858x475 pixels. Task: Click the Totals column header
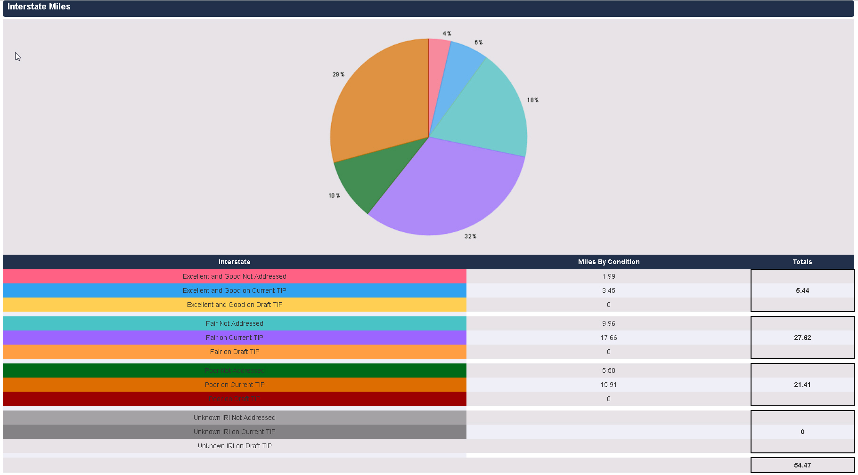click(x=802, y=262)
